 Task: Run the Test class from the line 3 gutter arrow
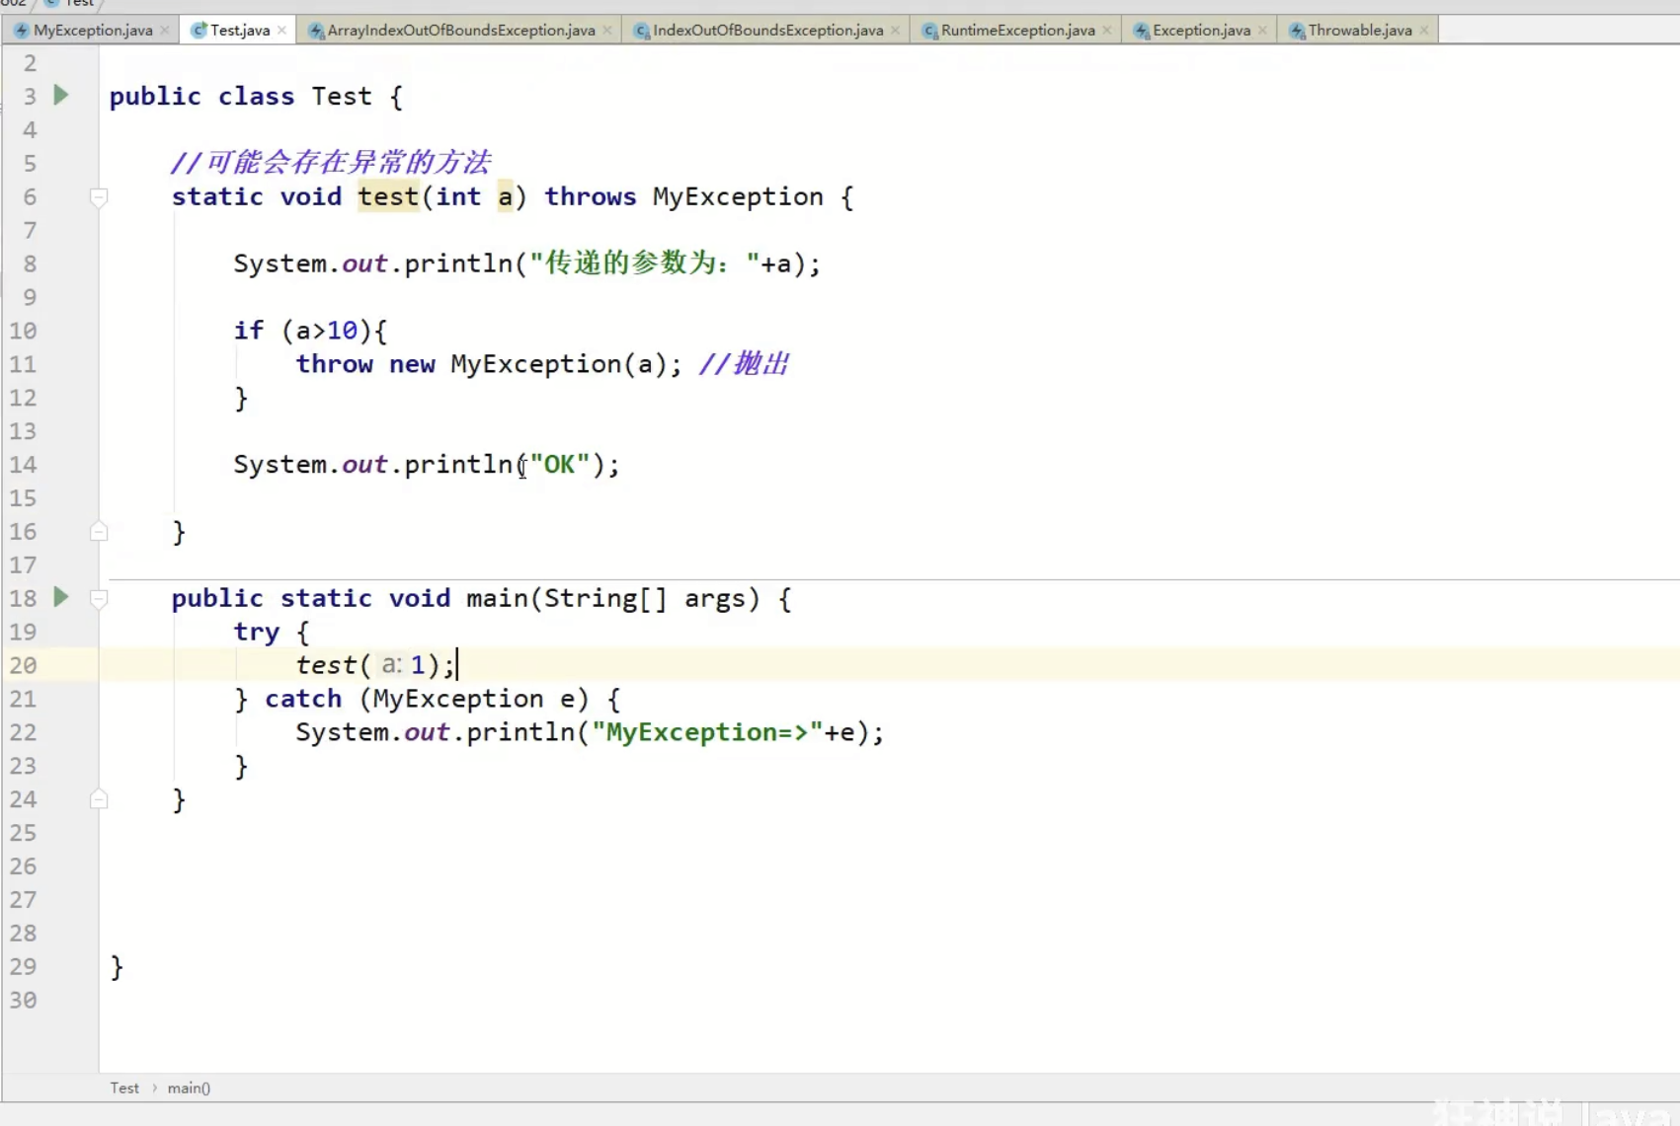coord(61,95)
